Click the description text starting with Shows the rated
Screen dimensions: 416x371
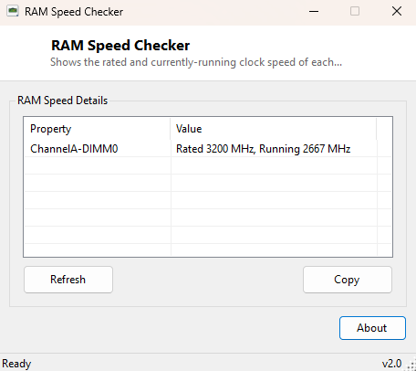[196, 62]
